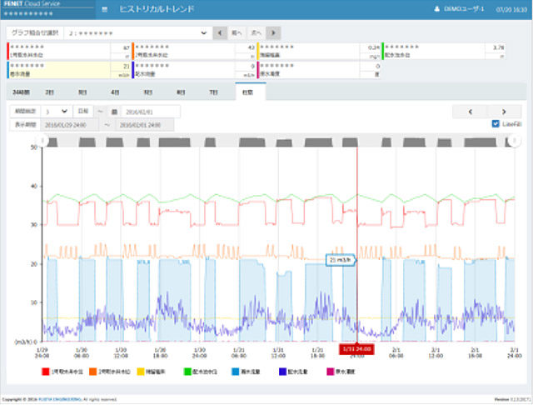Image resolution: width=533 pixels, height=405 pixels.
Task: Click the red 1/31 24:00 cursor marker
Action: tap(356, 349)
